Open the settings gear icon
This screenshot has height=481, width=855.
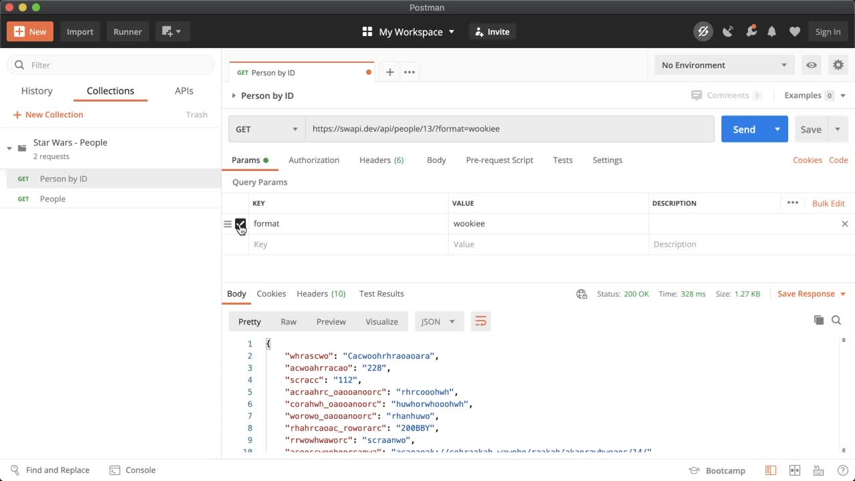[838, 65]
